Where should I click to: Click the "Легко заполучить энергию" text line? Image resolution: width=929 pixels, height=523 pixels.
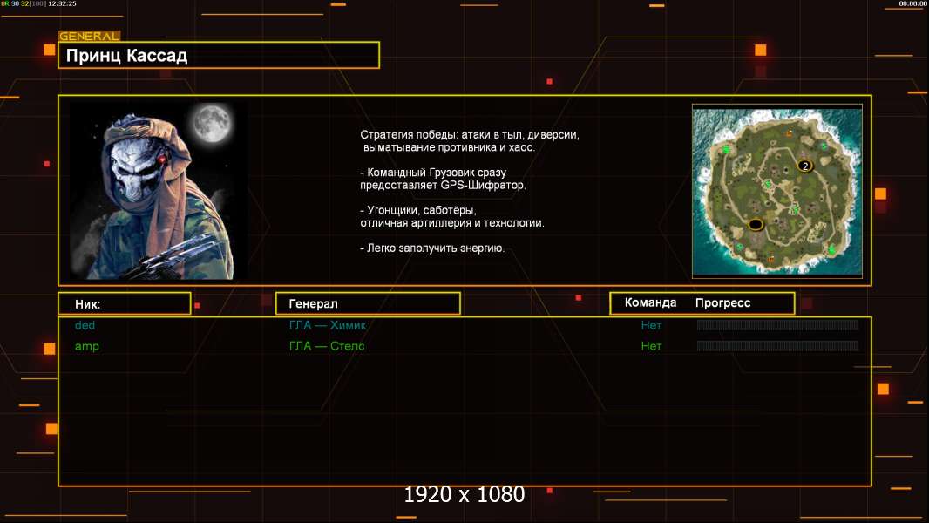coord(432,248)
